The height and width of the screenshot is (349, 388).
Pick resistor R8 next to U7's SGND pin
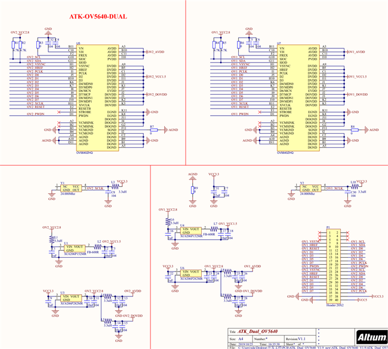(x=355, y=130)
